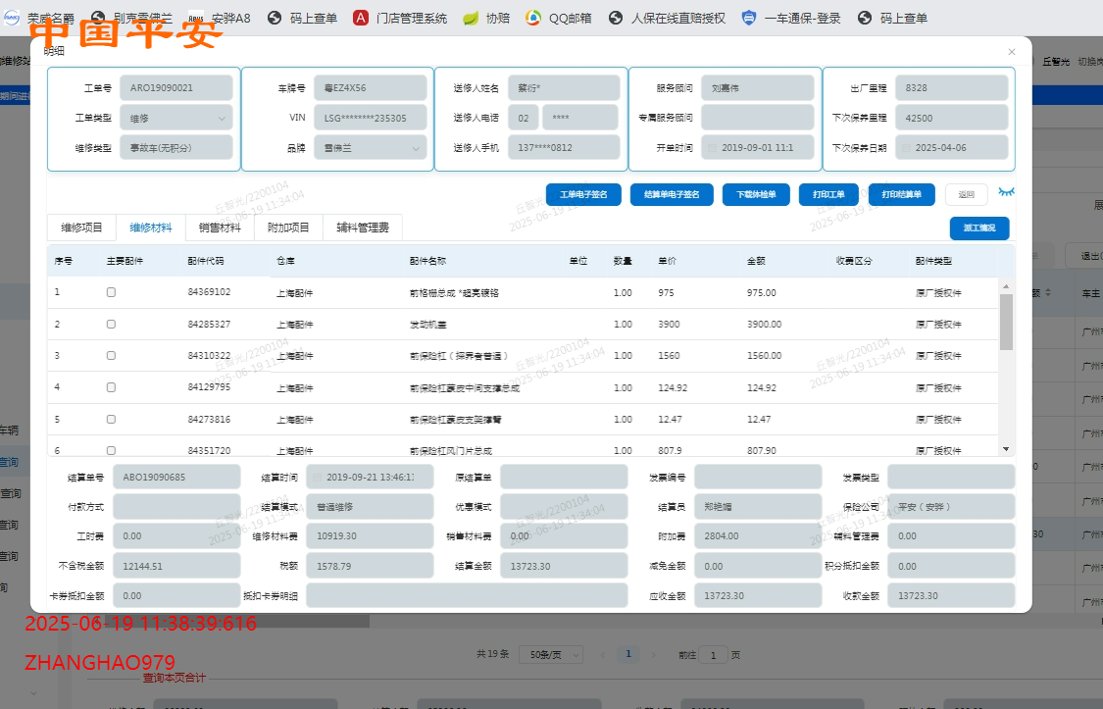Viewport: 1103px width, 709px height.
Task: Click the 下载体检单 button
Action: (756, 194)
